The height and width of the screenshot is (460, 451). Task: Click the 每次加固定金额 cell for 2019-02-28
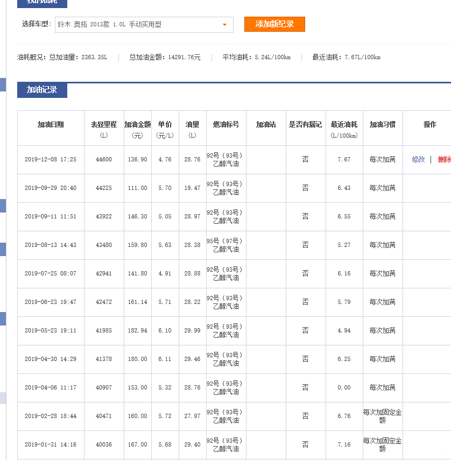382,416
